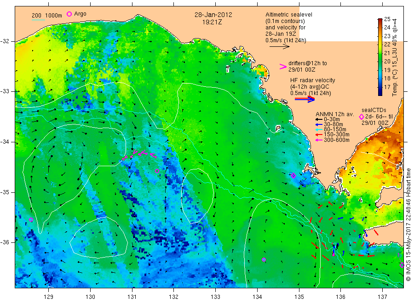Click the blue 30-80m ANMN arrow
The width and height of the screenshot is (414, 303).
click(319, 124)
